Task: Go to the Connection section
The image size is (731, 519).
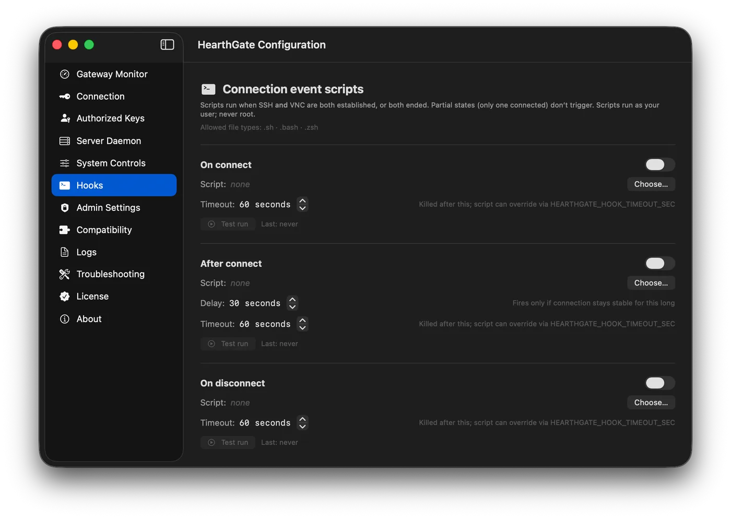Action: (114, 97)
